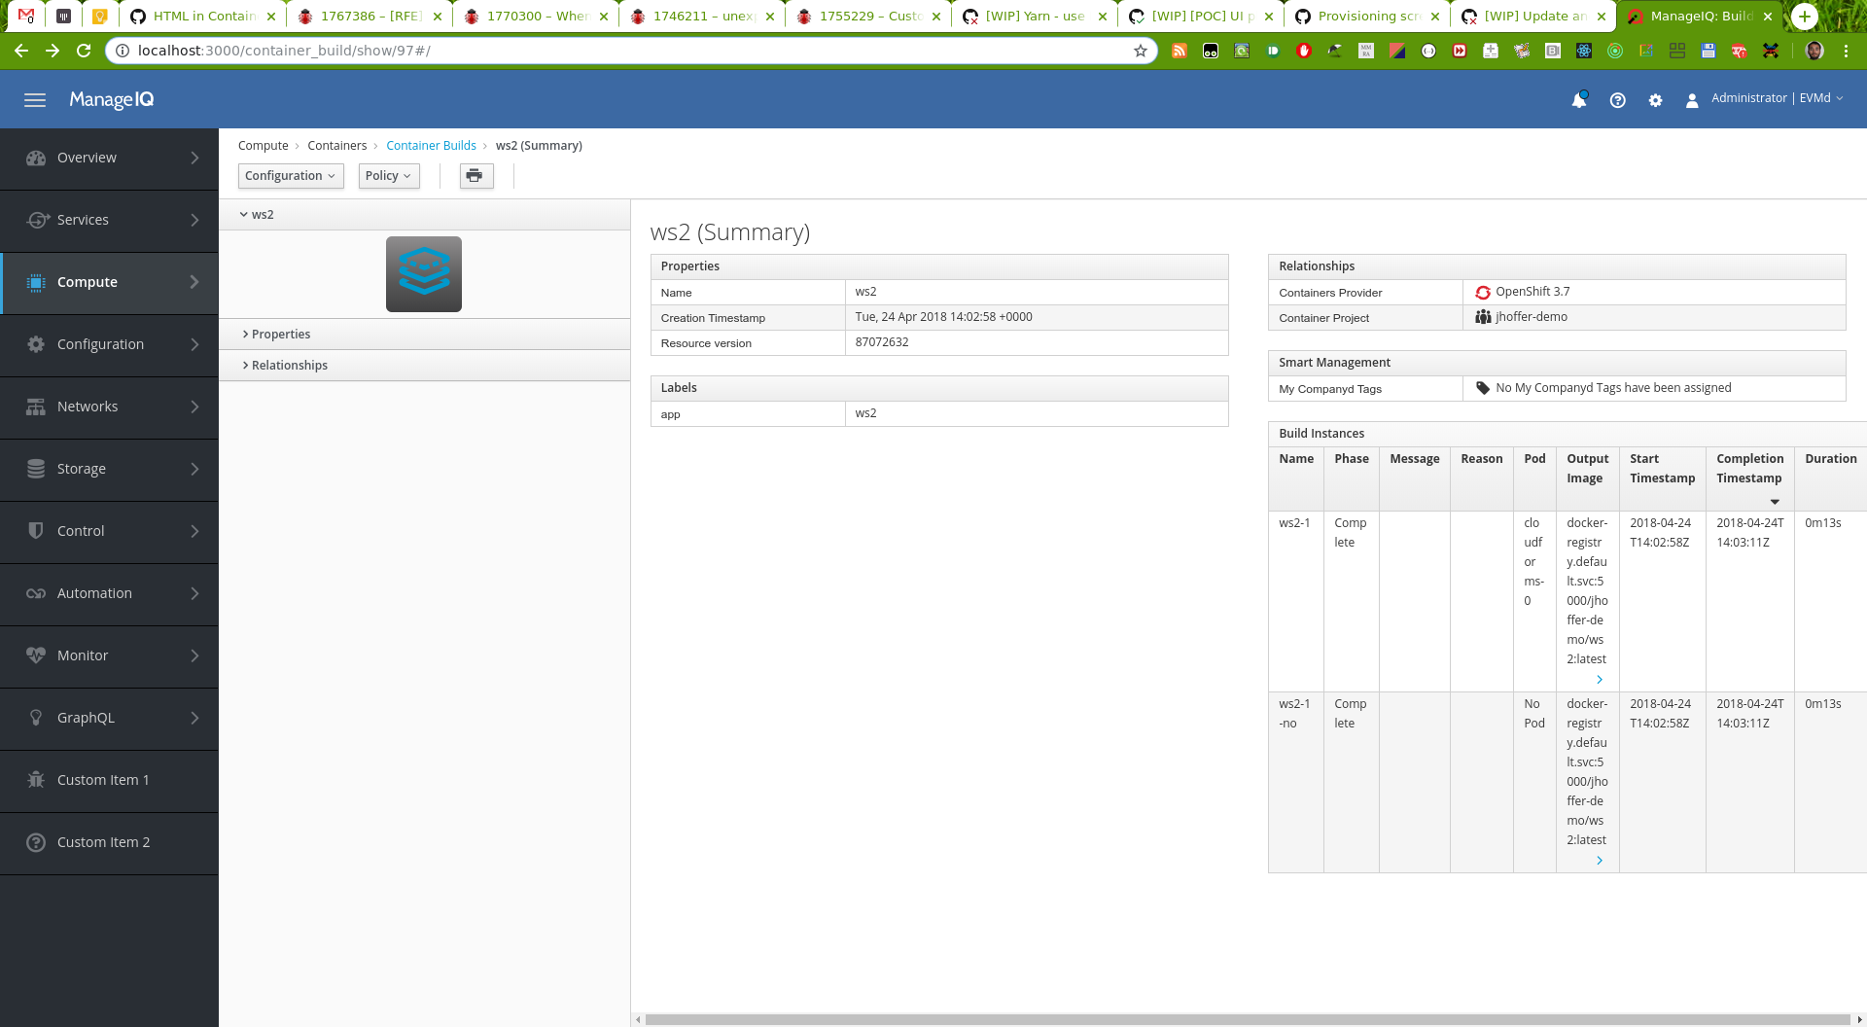Click the Networks sidebar icon
Image resolution: width=1867 pixels, height=1027 pixels.
[x=36, y=407]
